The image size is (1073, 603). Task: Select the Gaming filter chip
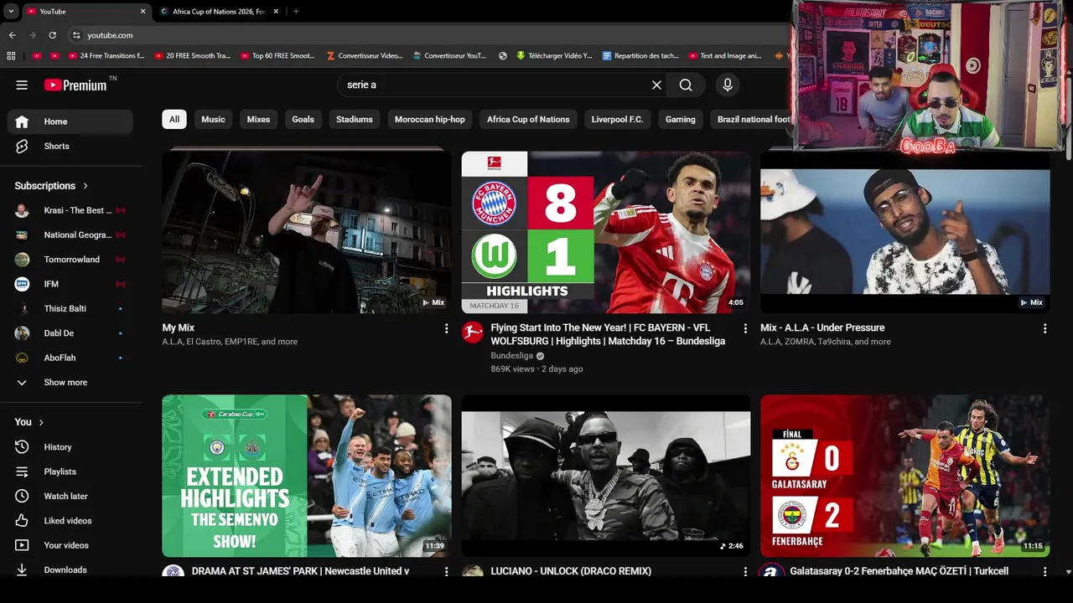click(681, 119)
